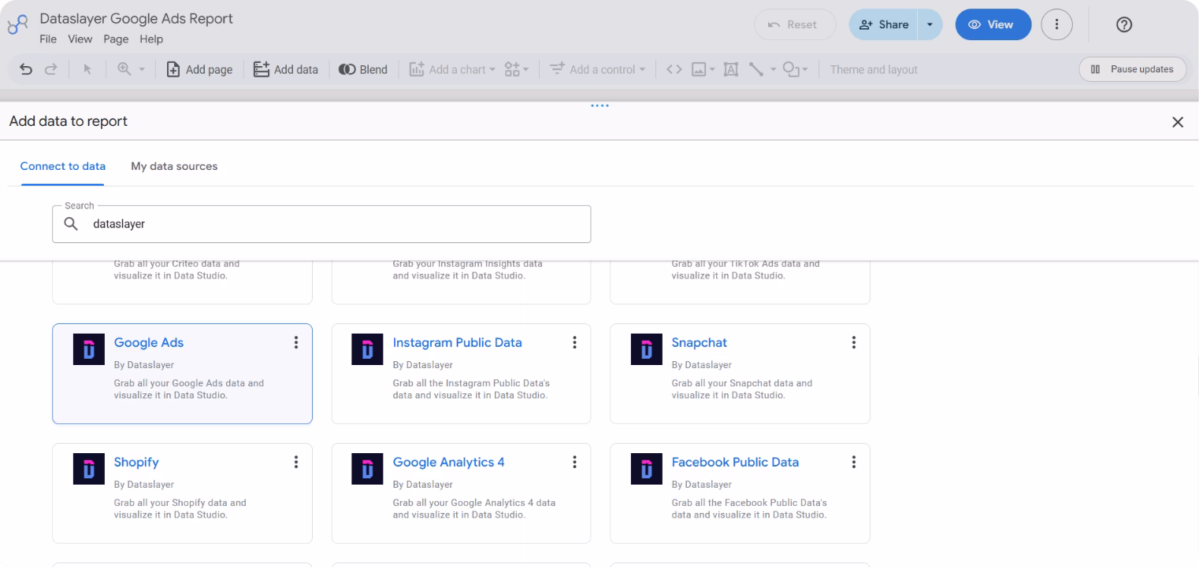Open the Google Ads card three-dot menu
The image size is (1199, 568).
[295, 342]
